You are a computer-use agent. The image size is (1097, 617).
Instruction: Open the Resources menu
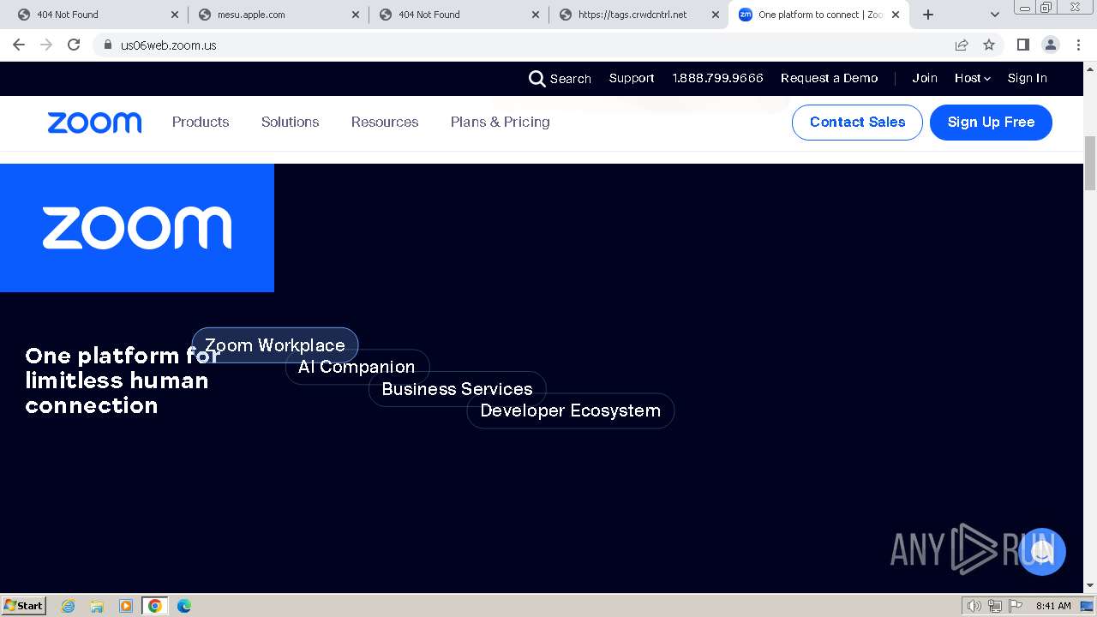pyautogui.click(x=385, y=122)
